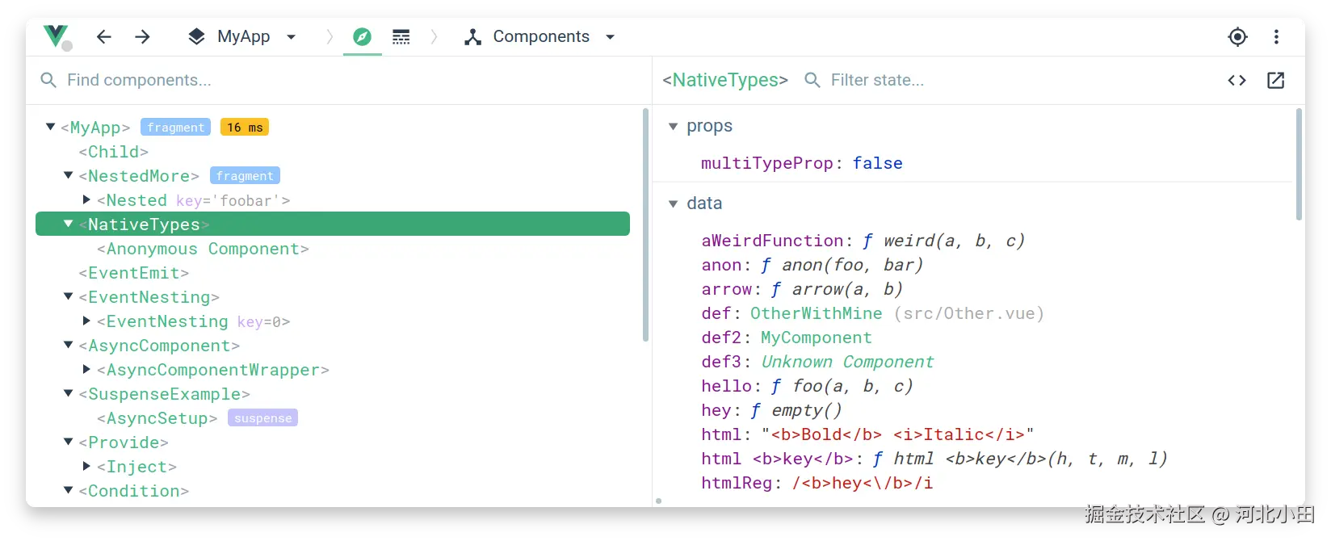Open component in editor icon
Viewport: 1331px width, 541px height.
(1276, 80)
